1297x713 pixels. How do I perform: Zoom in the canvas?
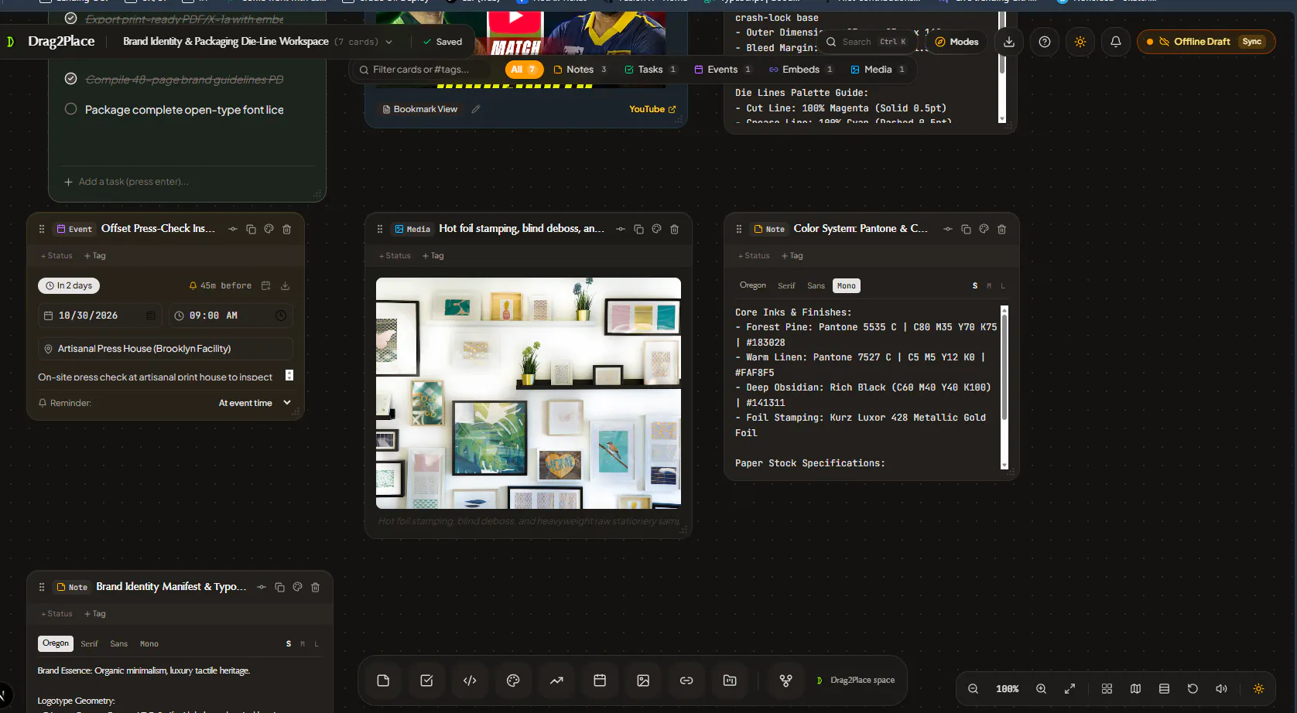coord(1042,689)
